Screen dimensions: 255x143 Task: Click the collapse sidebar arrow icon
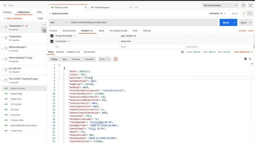(44, 25)
